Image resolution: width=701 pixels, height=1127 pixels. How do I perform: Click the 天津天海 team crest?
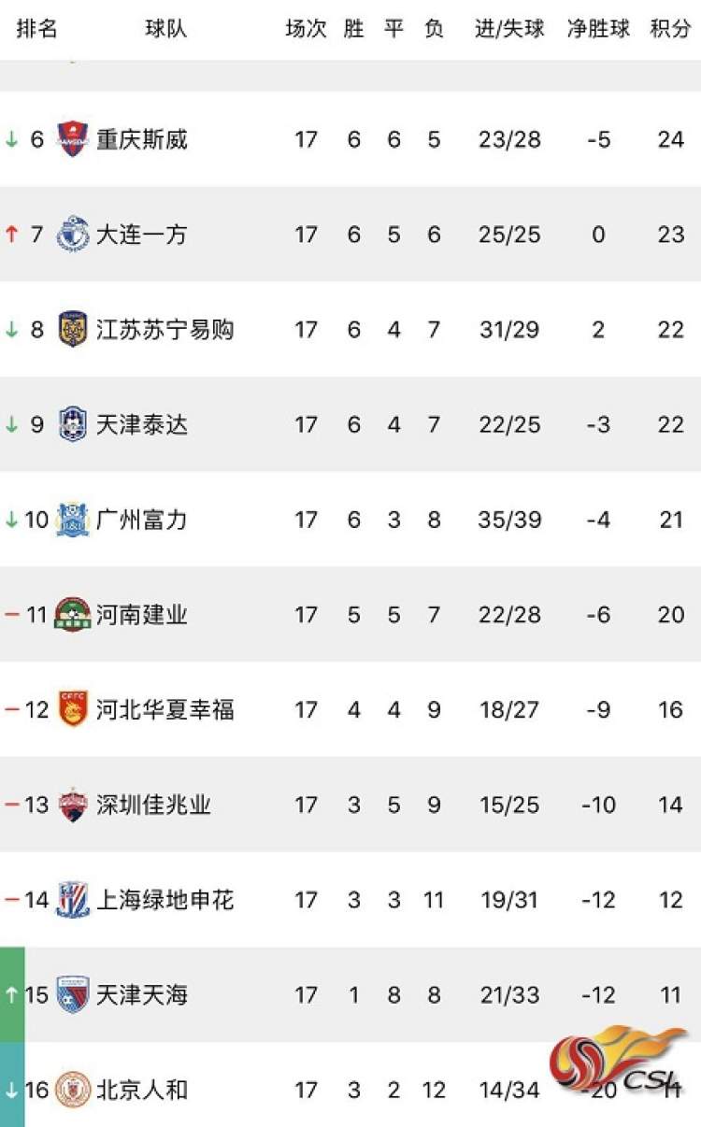[x=72, y=994]
